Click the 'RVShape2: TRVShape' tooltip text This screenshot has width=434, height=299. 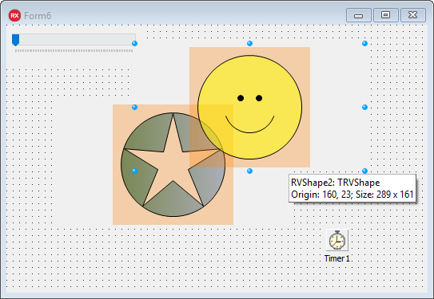click(x=335, y=183)
